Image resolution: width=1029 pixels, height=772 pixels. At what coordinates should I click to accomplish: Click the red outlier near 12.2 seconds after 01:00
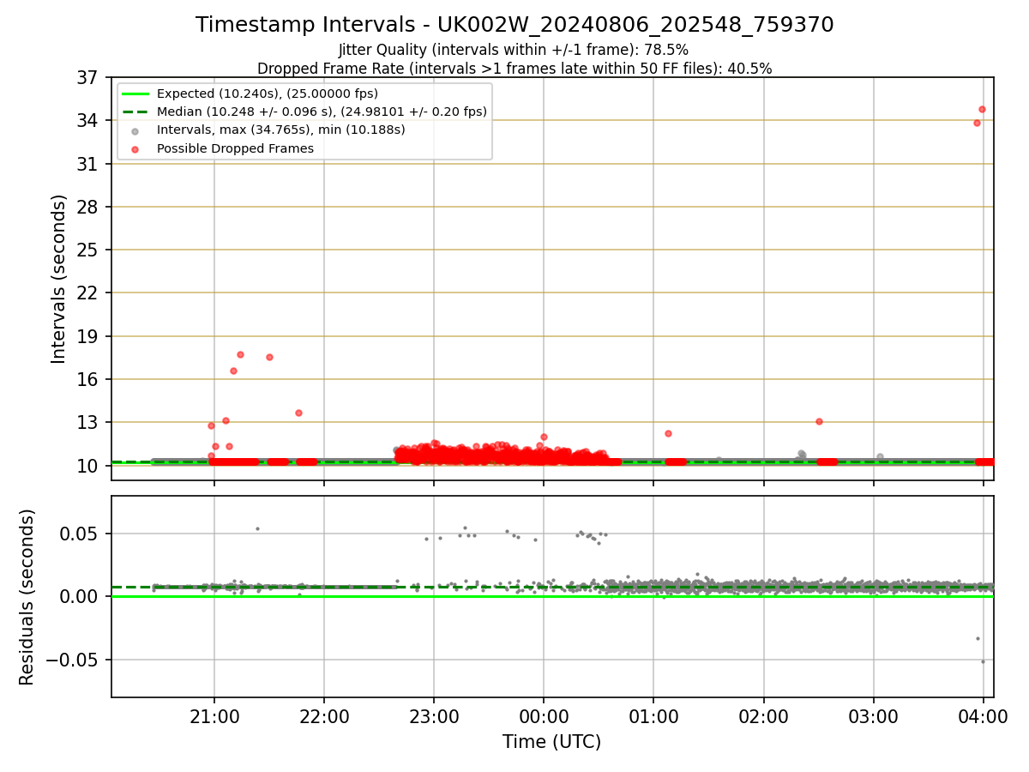click(668, 433)
